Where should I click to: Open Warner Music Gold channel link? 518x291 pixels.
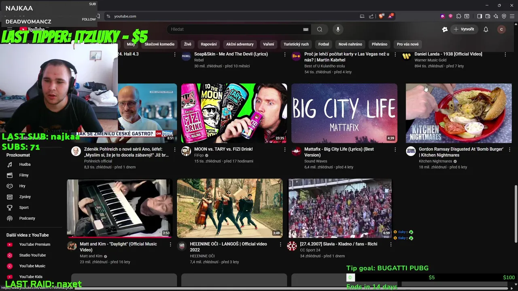tap(430, 60)
